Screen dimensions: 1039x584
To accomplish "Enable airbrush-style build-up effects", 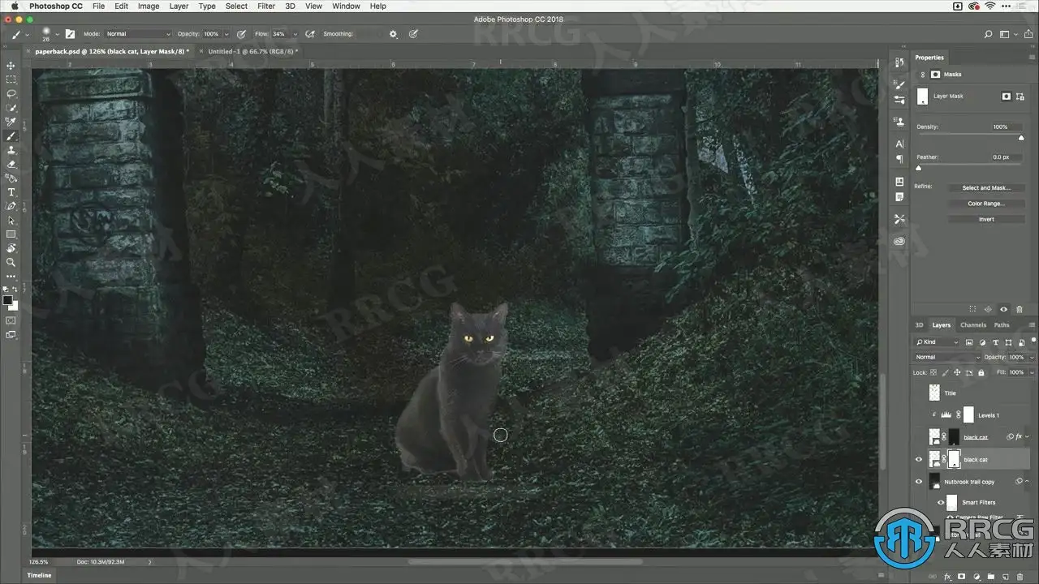I will coord(309,34).
